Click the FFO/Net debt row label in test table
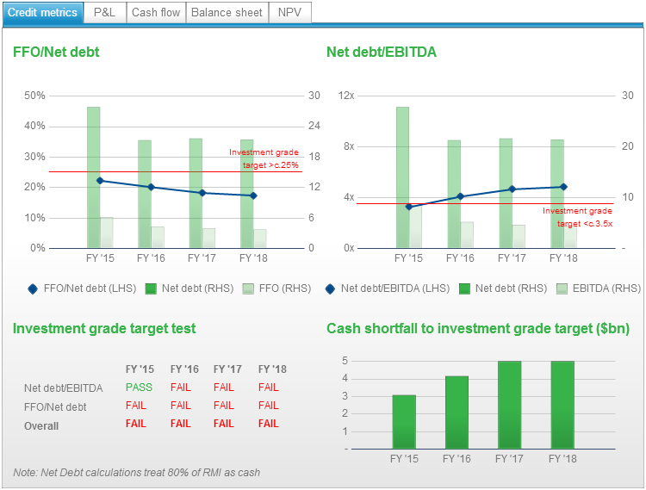The height and width of the screenshot is (490, 646). [55, 407]
